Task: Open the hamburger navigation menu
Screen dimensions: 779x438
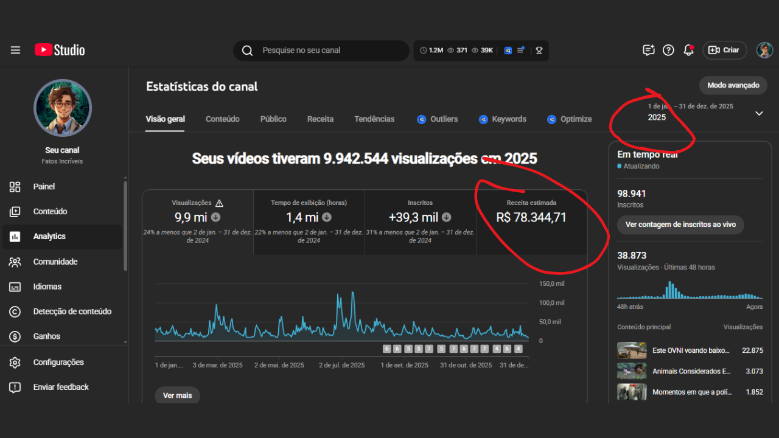Action: [15, 50]
